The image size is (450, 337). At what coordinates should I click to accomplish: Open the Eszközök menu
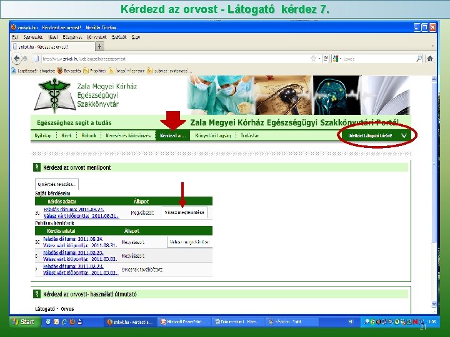pos(119,37)
